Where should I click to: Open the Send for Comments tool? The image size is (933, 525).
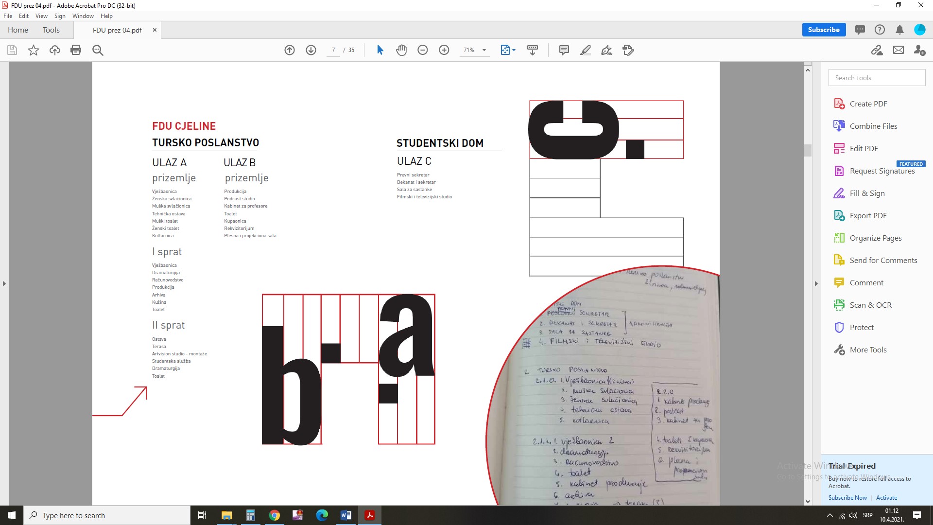coord(883,260)
